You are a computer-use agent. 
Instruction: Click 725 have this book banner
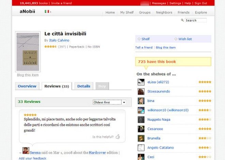click(173, 62)
